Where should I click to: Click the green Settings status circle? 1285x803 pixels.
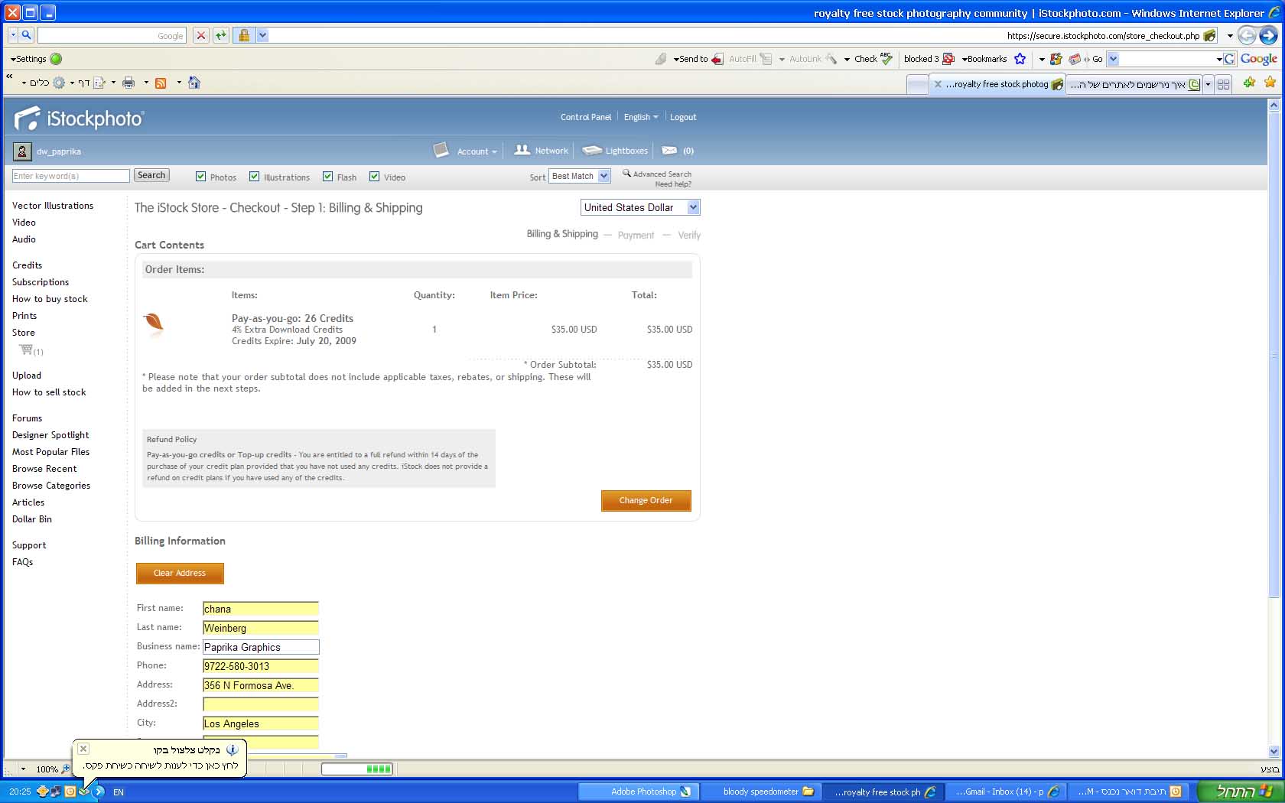pyautogui.click(x=56, y=59)
